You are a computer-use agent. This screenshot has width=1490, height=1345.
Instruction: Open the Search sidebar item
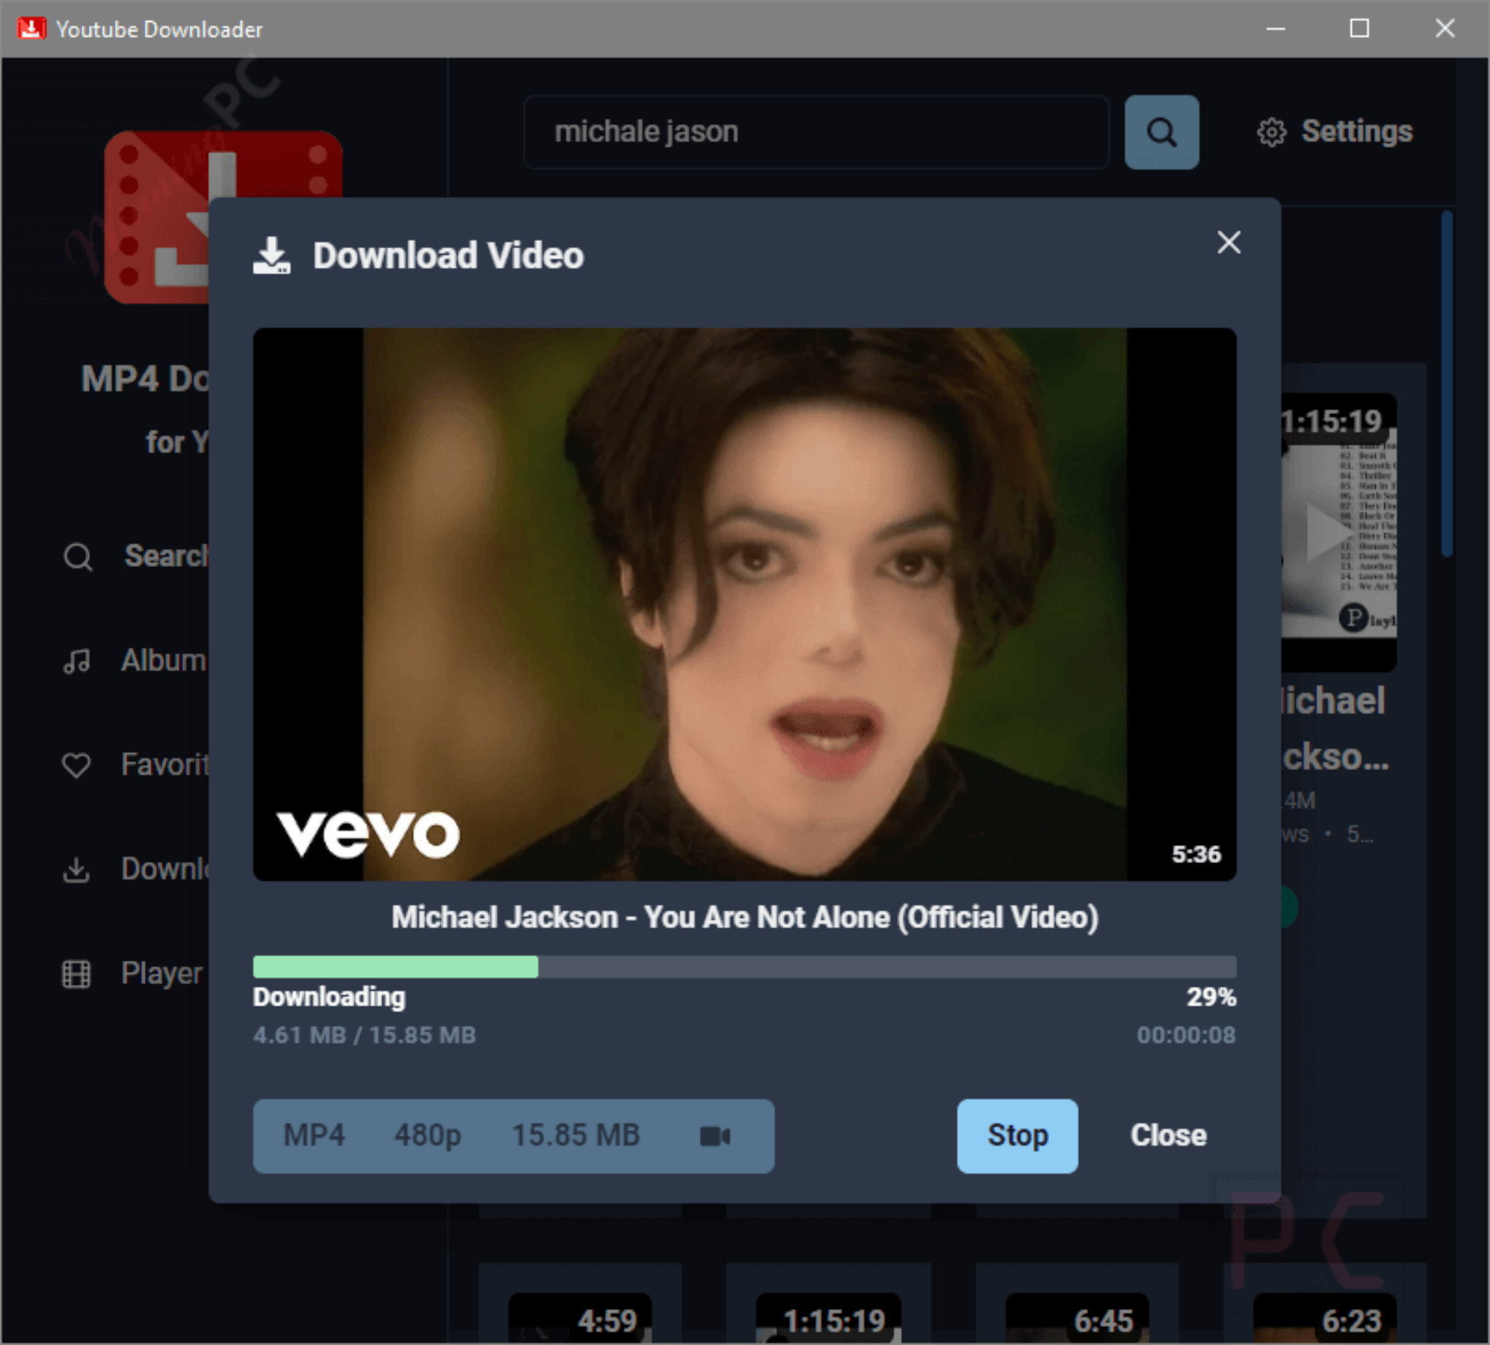(137, 556)
